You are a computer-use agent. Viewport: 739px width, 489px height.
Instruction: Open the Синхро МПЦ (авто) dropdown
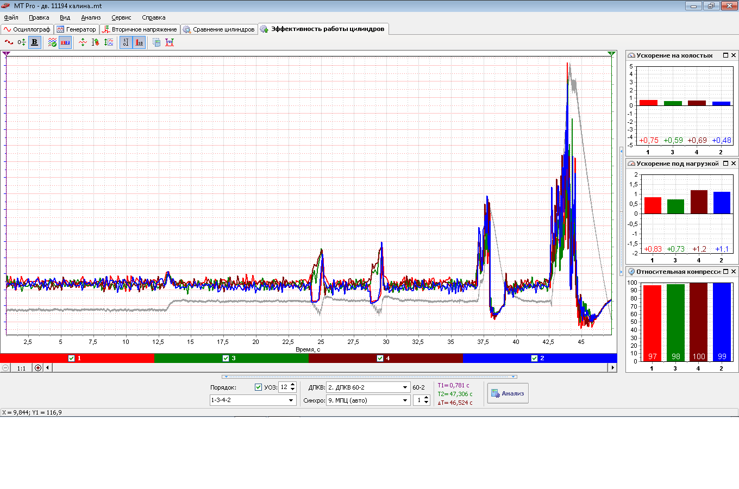[405, 400]
